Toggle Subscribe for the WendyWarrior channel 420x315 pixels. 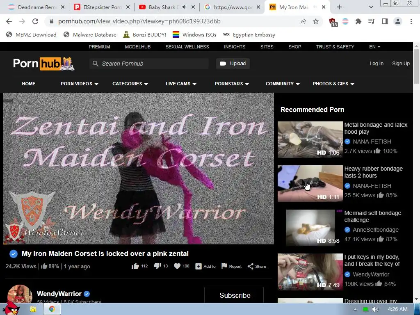pos(234,295)
